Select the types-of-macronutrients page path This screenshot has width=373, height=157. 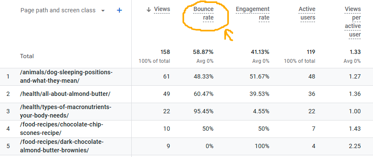pos(66,111)
